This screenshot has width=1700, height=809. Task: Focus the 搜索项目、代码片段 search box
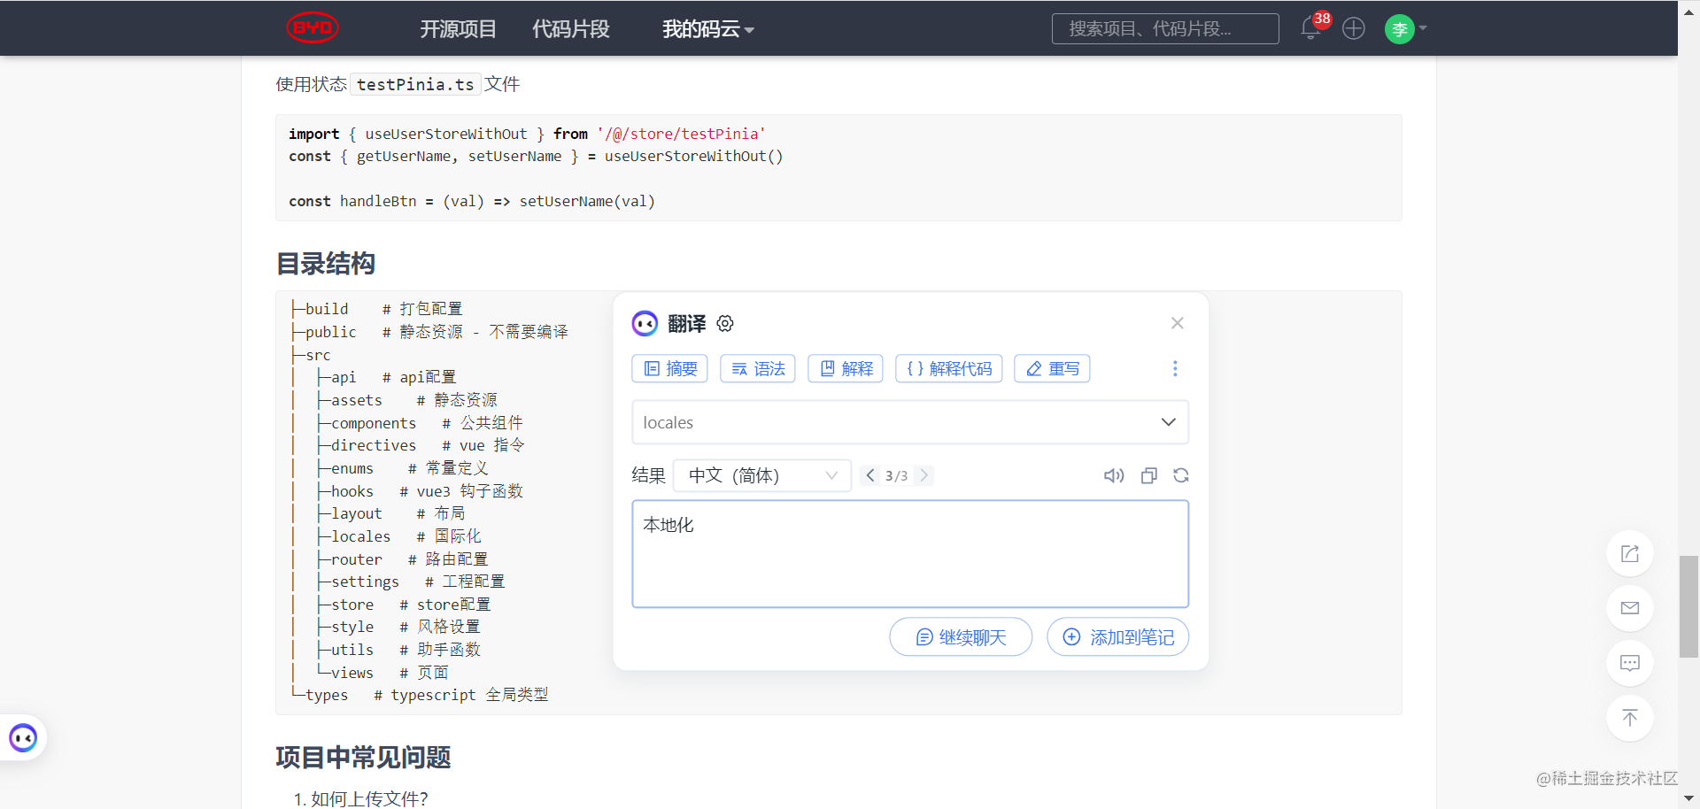[x=1165, y=28]
